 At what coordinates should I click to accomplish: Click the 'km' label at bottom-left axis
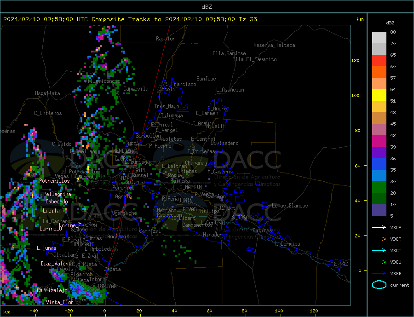pos(7,312)
